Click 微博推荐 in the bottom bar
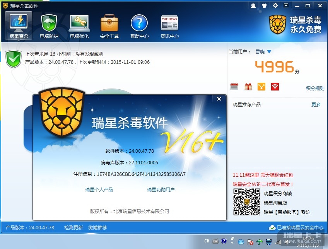This screenshot has height=249, width=328. pyautogui.click(x=97, y=227)
